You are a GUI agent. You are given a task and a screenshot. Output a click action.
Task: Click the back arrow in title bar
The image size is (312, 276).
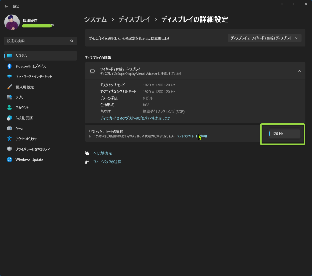click(x=6, y=7)
